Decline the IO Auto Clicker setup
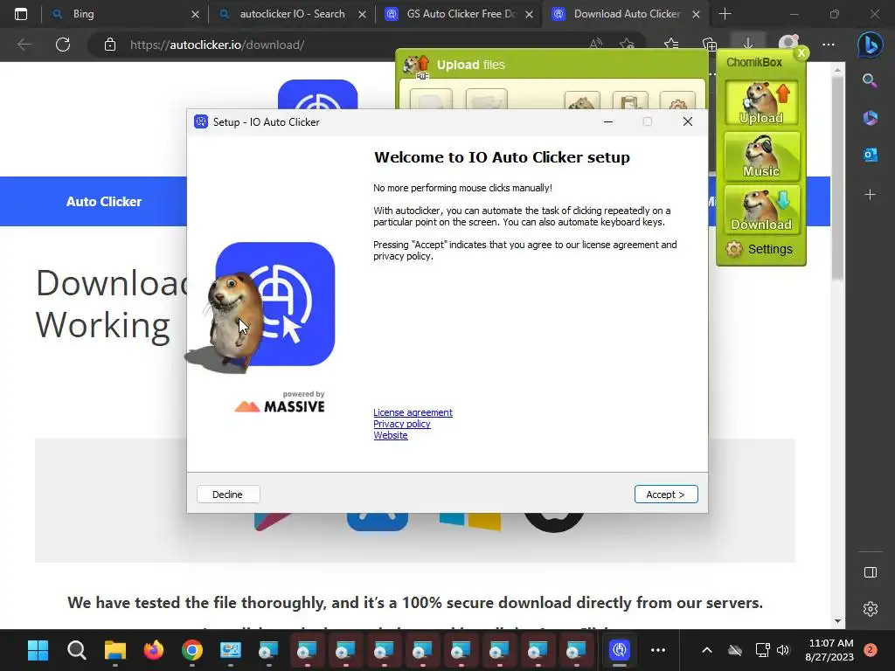 tap(228, 495)
